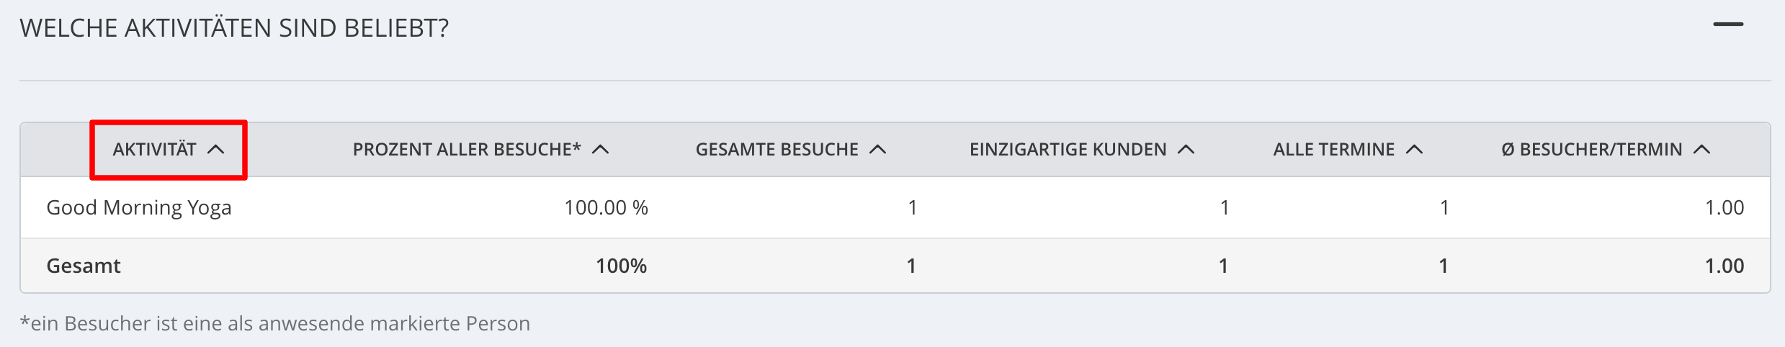Click sort arrow beside Ø BESUCHER/TERMIN
The height and width of the screenshot is (347, 1785).
coord(1702,150)
